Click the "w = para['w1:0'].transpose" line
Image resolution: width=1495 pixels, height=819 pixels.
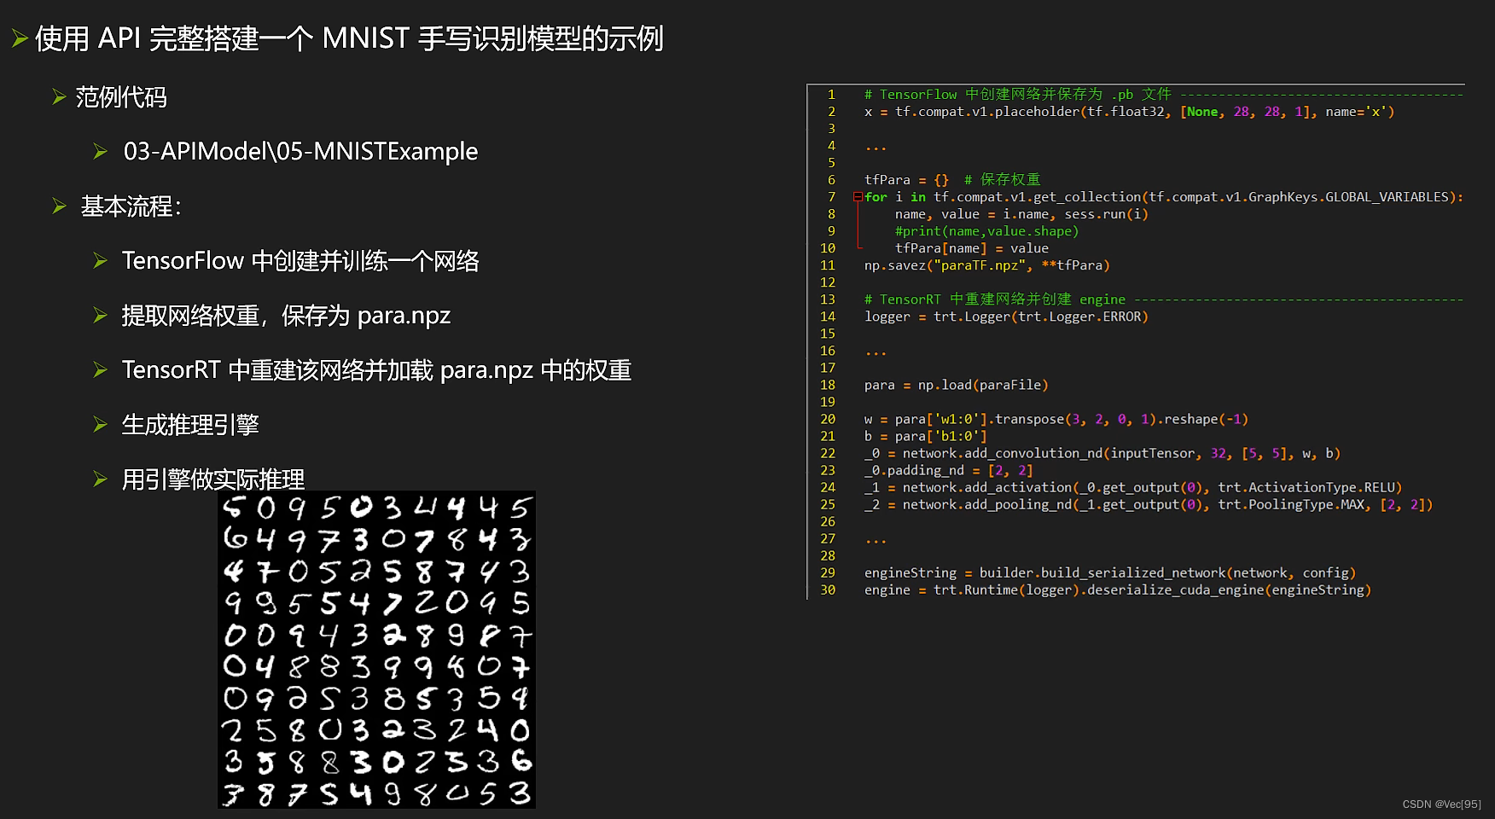click(1056, 419)
